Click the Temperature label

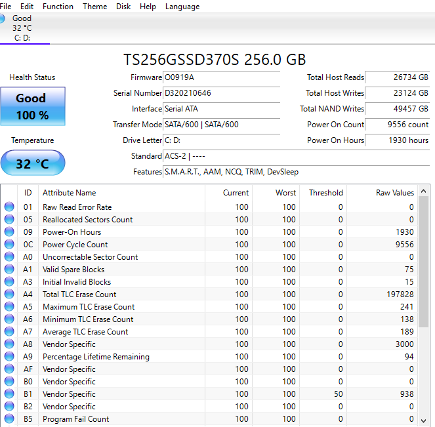tap(32, 140)
